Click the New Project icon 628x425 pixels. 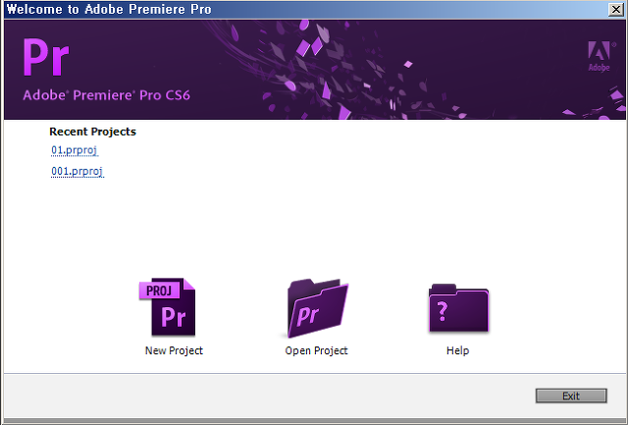[x=168, y=307]
